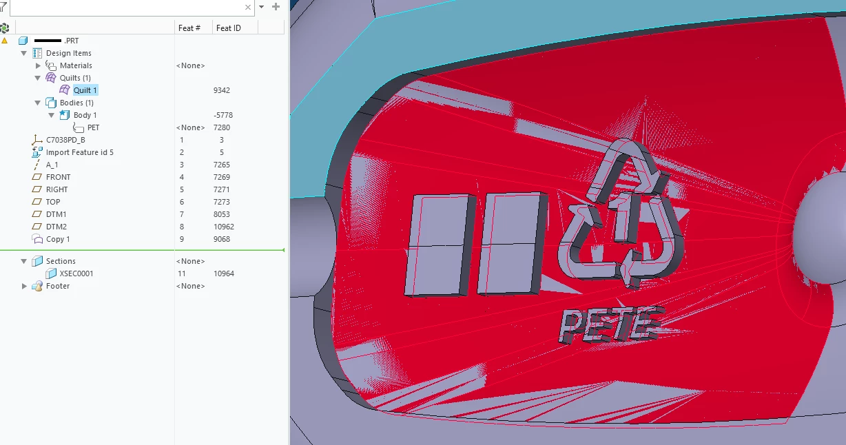Click the TOP datum plane icon
Image resolution: width=846 pixels, height=445 pixels.
tap(37, 202)
